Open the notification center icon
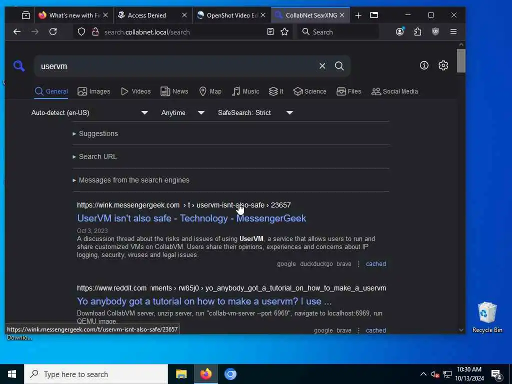Screen dimensions: 512x384 coord(496,374)
